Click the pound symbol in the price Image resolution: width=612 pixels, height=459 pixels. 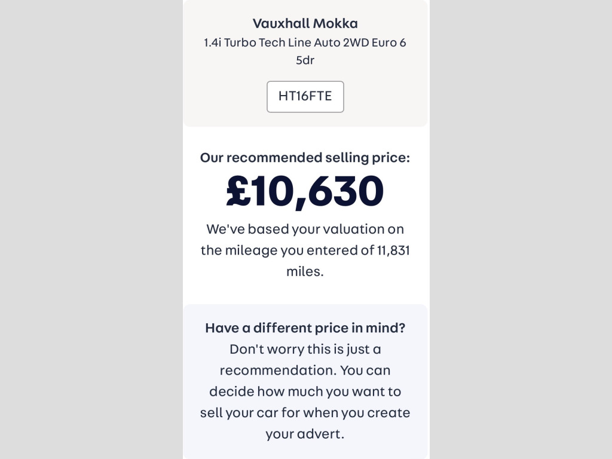tap(238, 191)
